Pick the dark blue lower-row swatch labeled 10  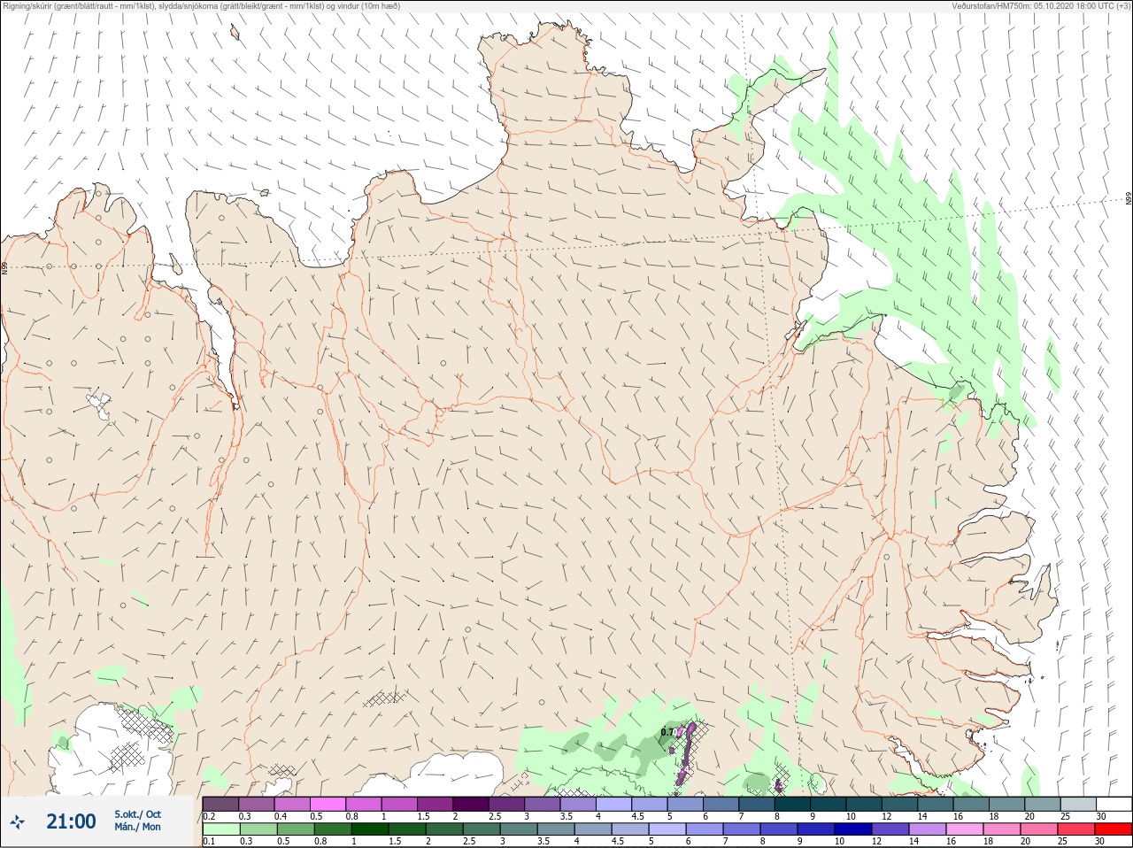point(853,829)
